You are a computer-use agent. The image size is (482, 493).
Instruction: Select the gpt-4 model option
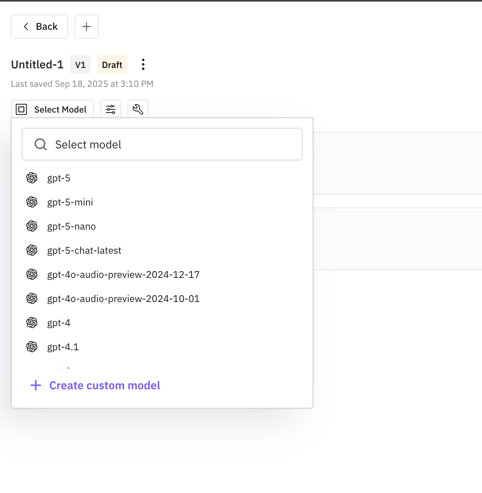[59, 323]
